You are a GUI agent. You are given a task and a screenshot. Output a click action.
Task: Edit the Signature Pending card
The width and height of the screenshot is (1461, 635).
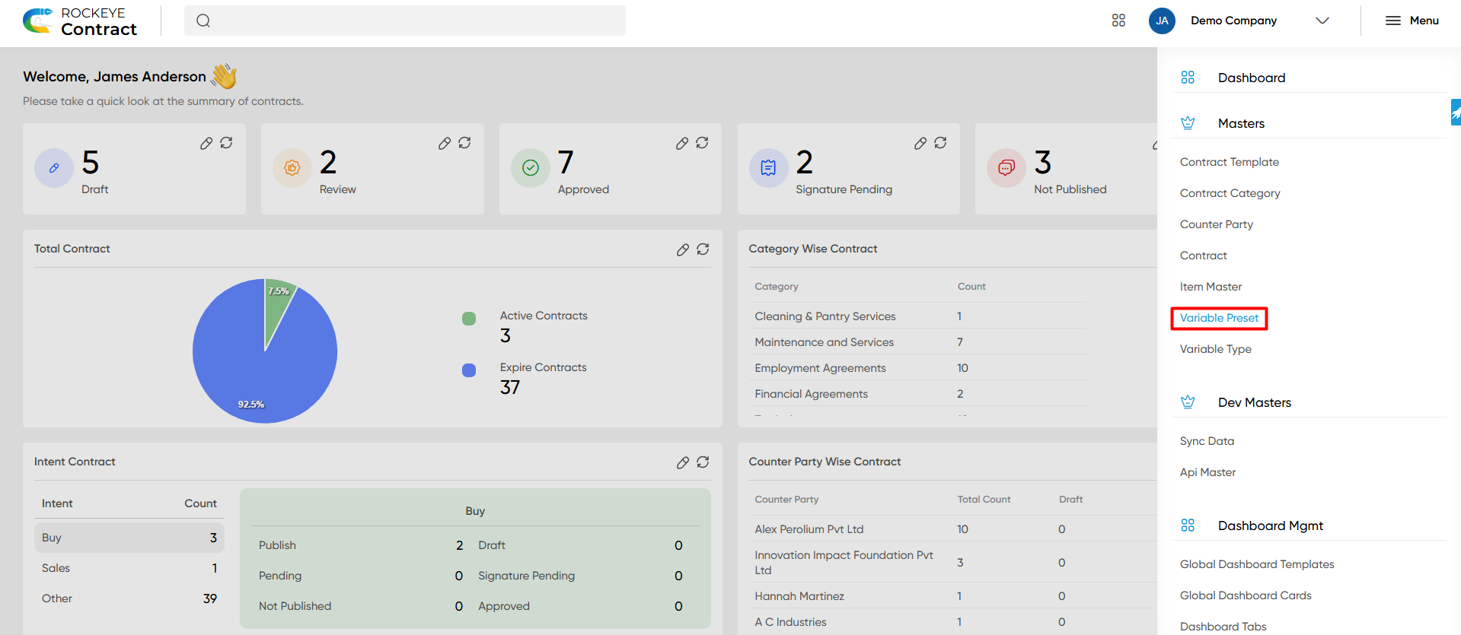coord(920,143)
